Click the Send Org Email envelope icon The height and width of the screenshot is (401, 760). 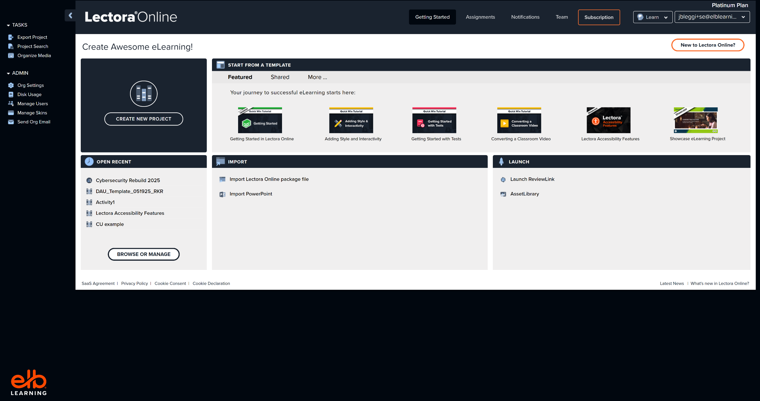point(11,122)
